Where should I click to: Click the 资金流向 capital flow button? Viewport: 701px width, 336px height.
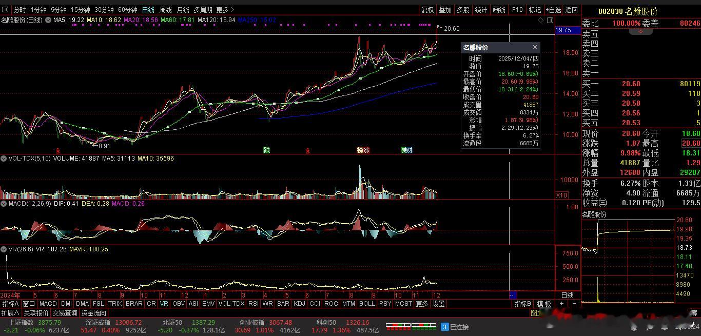pyautogui.click(x=94, y=313)
